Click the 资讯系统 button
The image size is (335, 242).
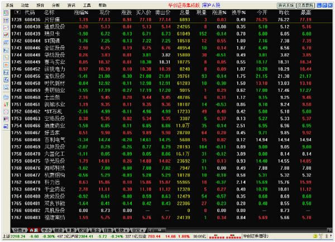pyautogui.click(x=288, y=3)
